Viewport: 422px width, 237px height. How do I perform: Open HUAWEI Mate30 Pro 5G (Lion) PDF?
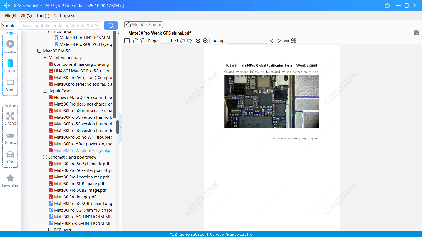click(x=81, y=71)
